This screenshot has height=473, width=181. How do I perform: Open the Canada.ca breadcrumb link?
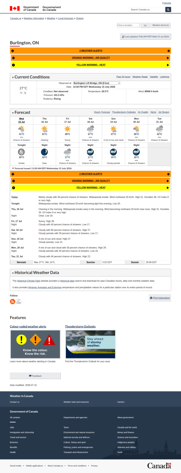pos(16,18)
